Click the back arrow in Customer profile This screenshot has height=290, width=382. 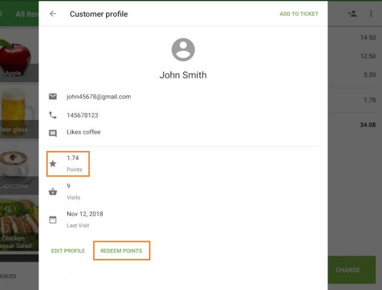click(x=53, y=14)
